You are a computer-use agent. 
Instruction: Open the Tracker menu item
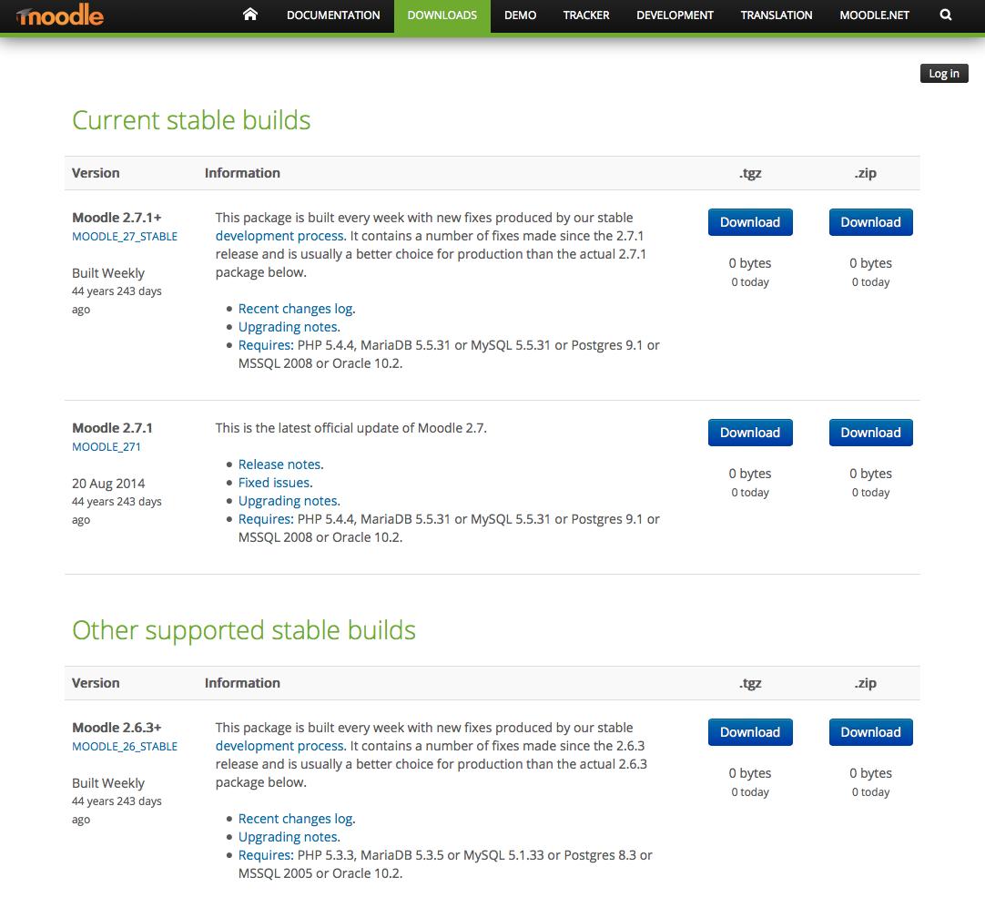tap(586, 15)
